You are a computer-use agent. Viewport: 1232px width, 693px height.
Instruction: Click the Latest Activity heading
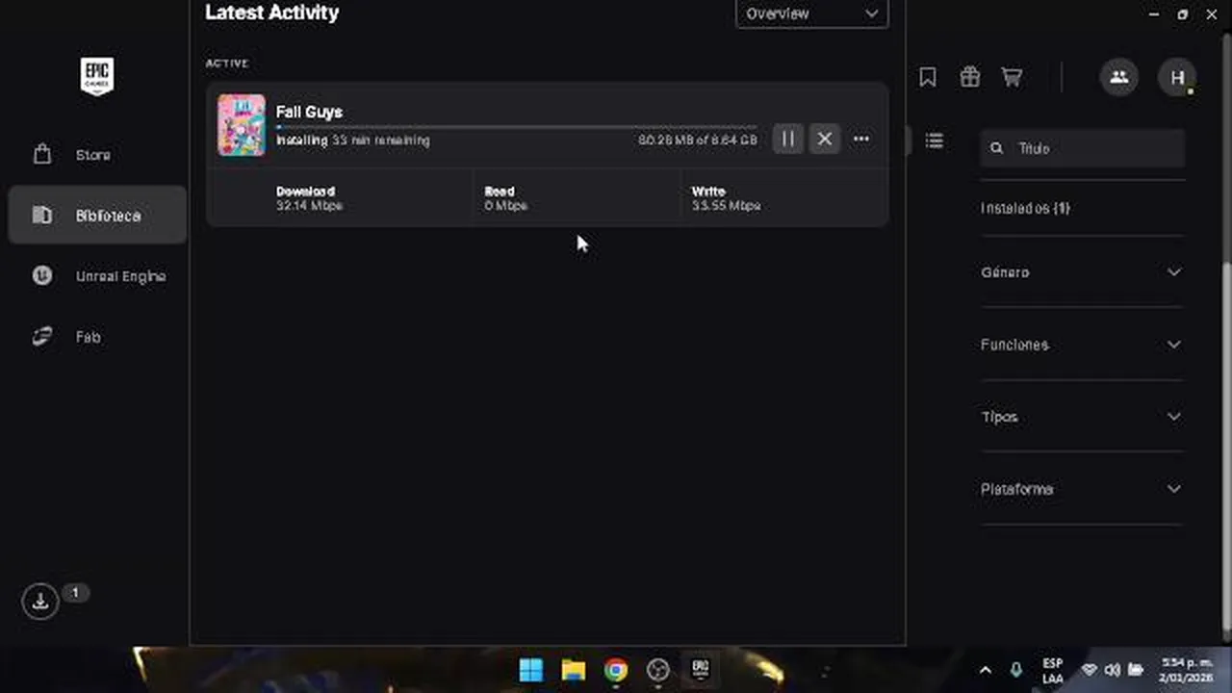click(x=272, y=13)
